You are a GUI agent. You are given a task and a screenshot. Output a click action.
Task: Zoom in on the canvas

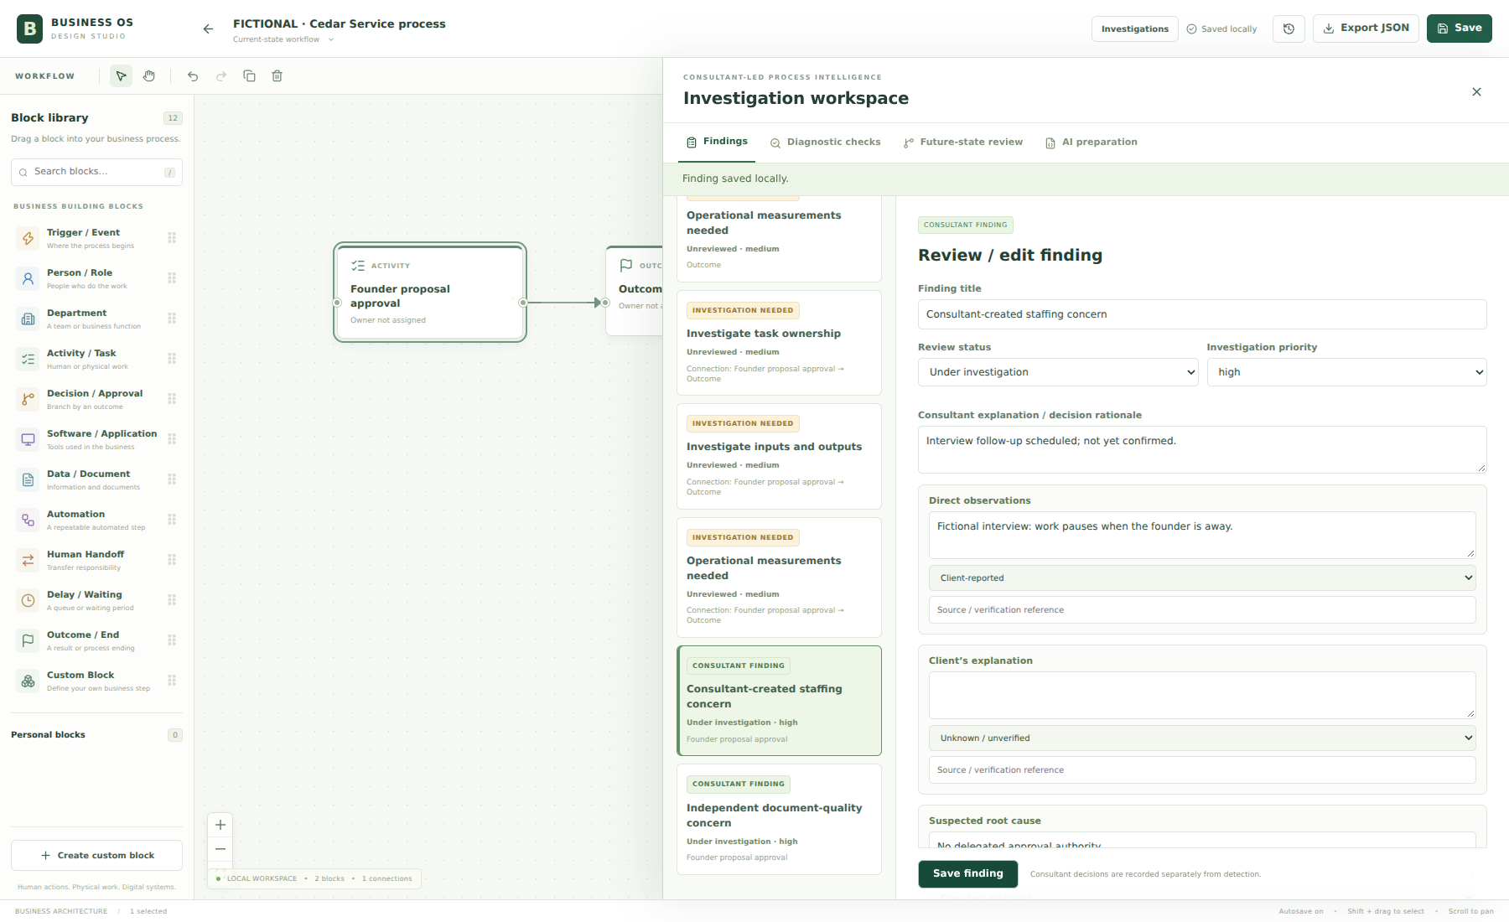(220, 825)
